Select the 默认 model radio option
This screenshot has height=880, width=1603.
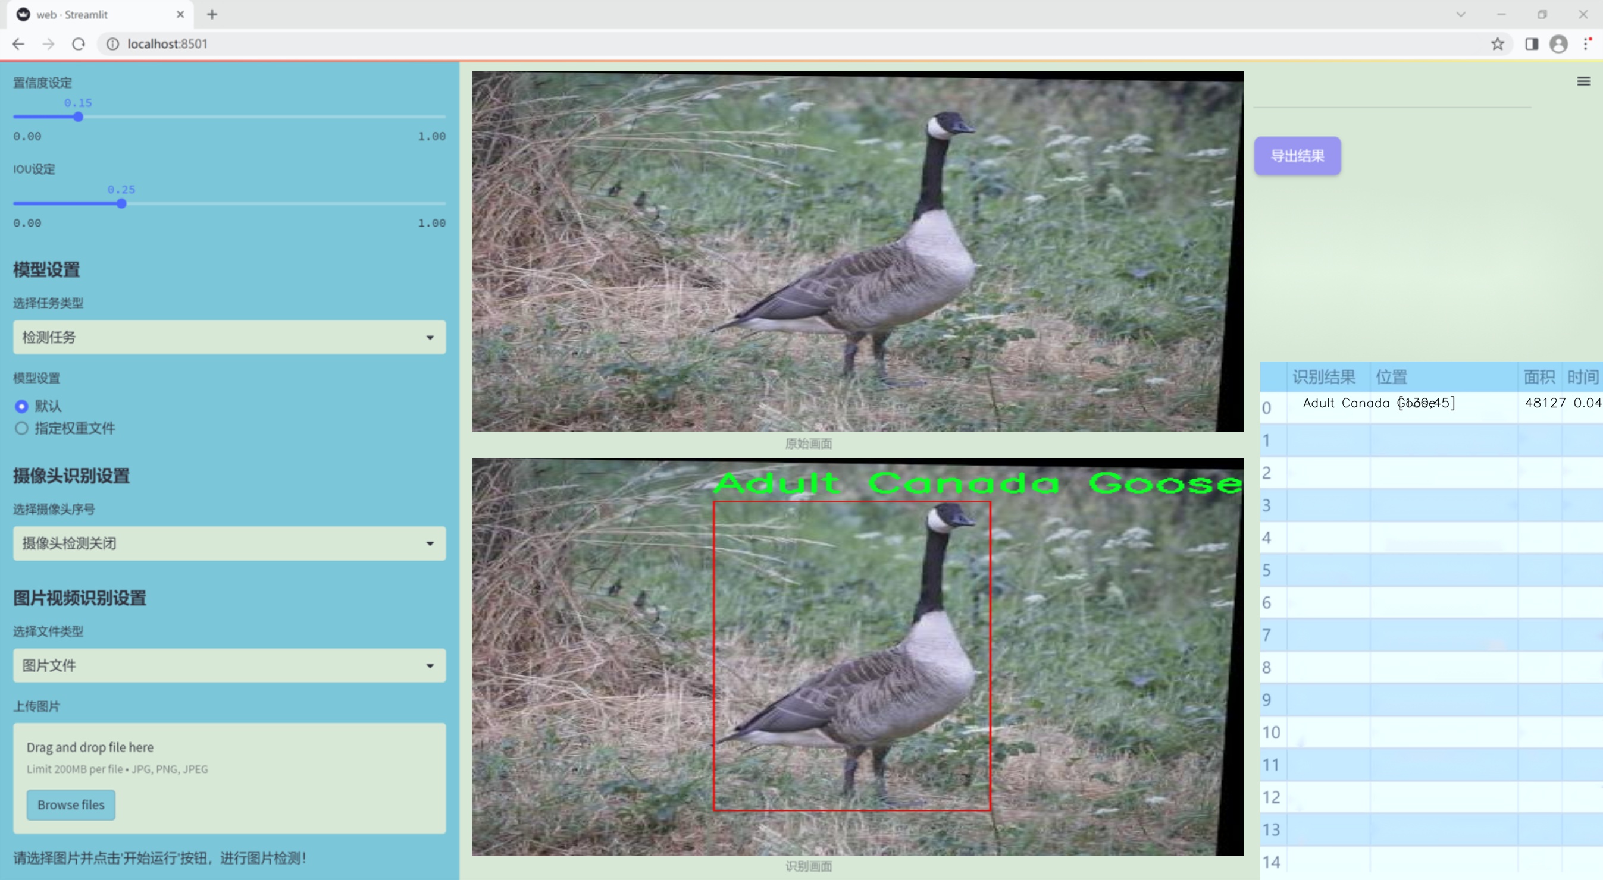(x=22, y=406)
